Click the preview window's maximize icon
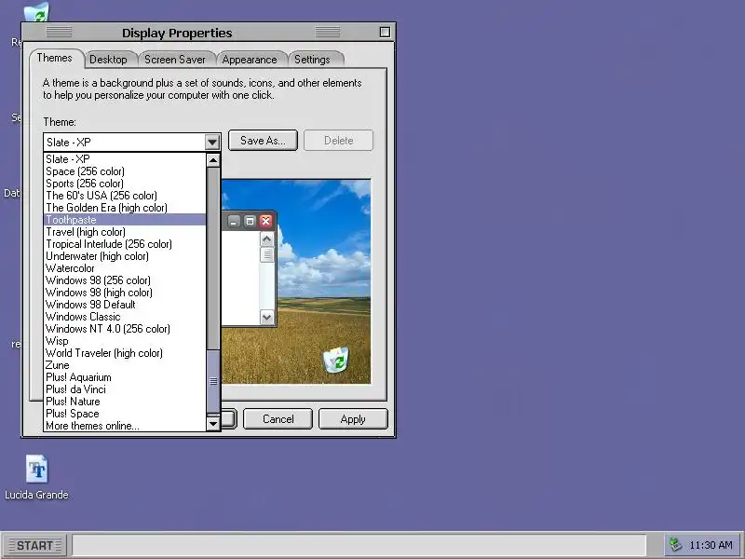Image resolution: width=745 pixels, height=559 pixels. pos(250,221)
